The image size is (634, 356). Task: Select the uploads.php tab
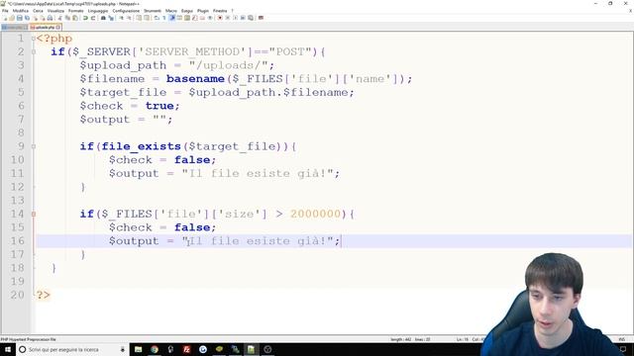point(45,27)
